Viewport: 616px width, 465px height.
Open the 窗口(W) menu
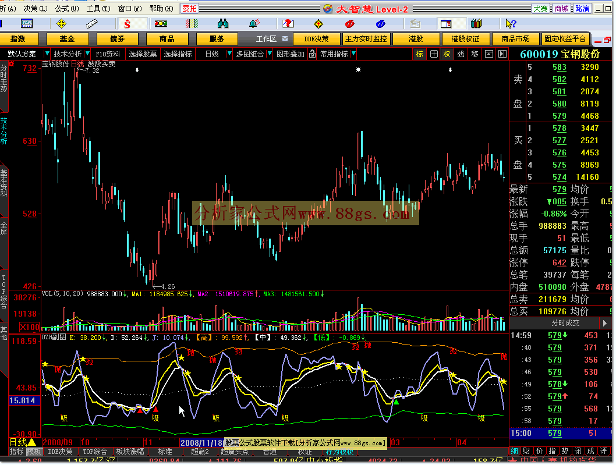[130, 9]
